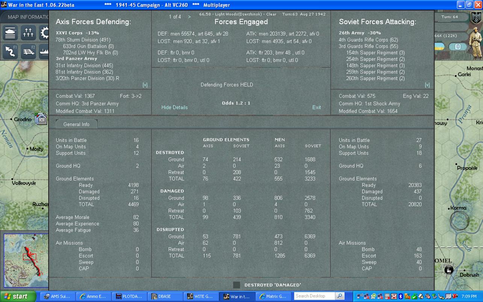Click Hide Details link
The width and height of the screenshot is (483, 302).
pos(174,107)
